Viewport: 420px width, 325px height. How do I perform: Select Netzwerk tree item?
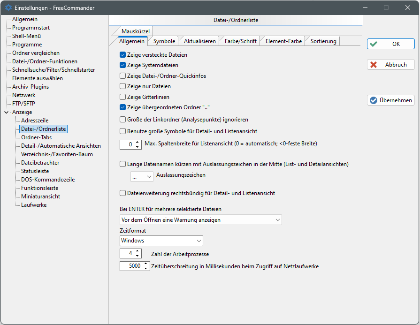23,95
